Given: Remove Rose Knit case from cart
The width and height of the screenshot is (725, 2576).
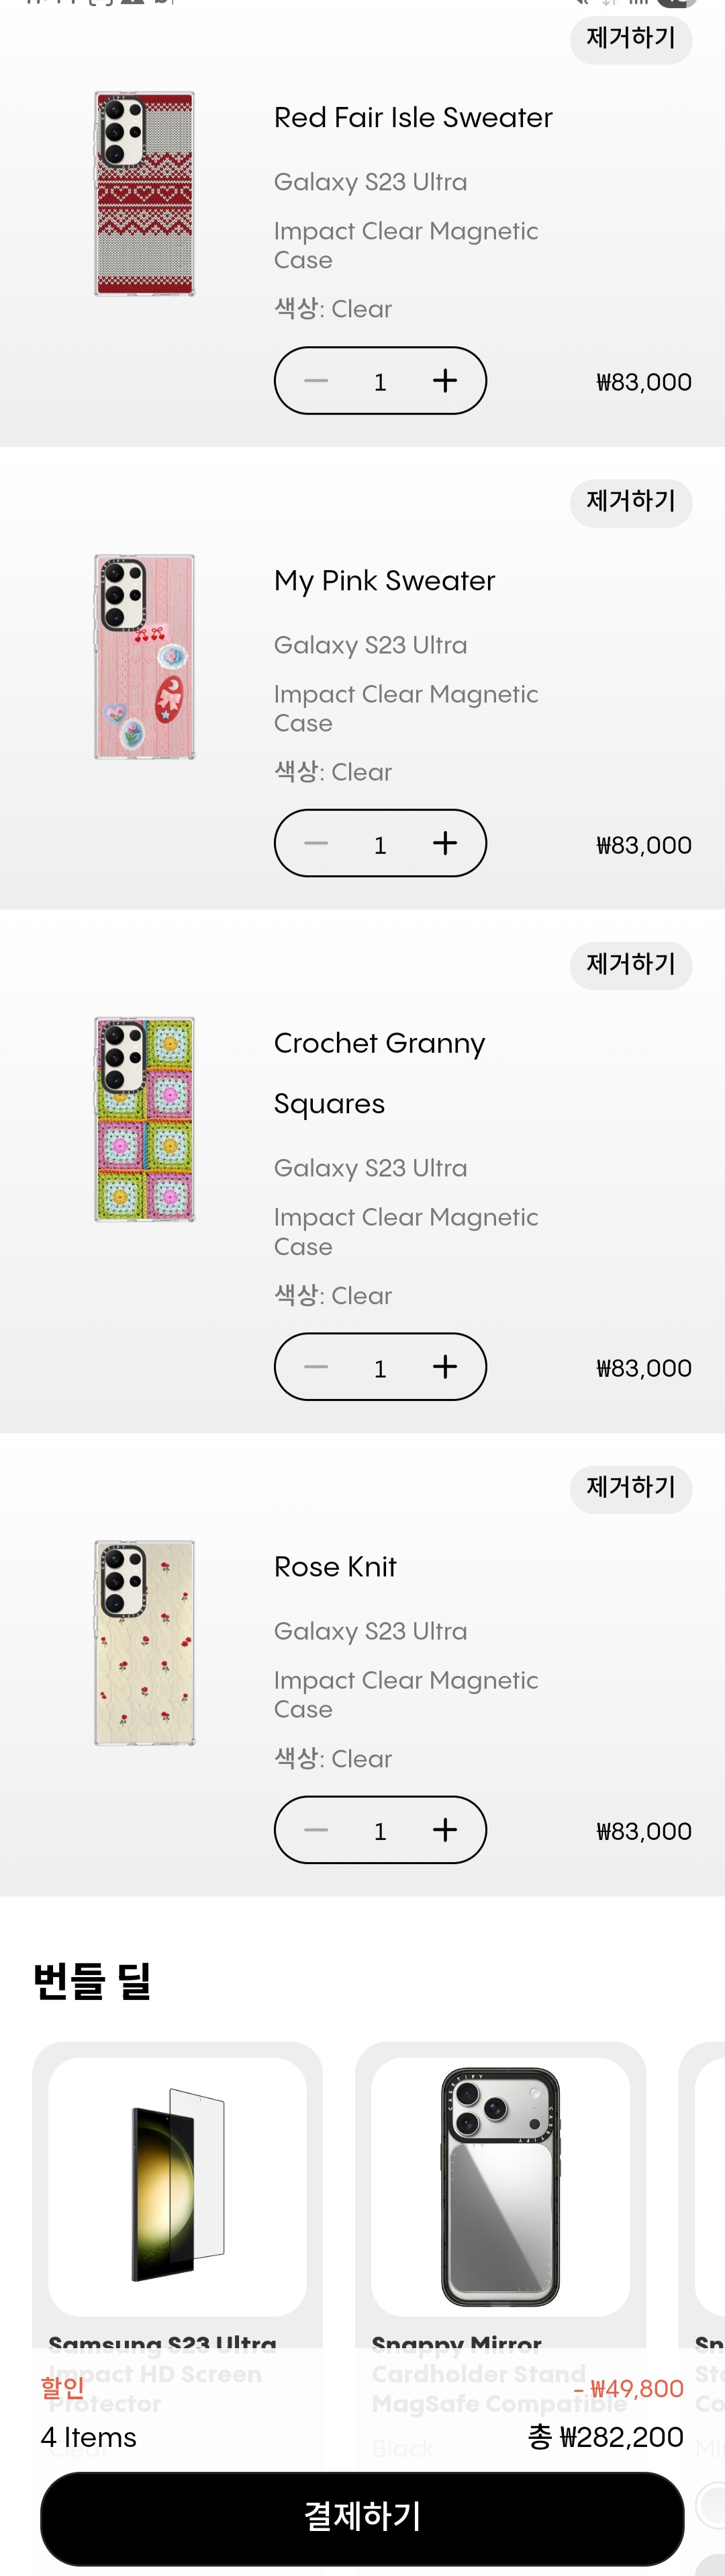Looking at the screenshot, I should [x=630, y=1488].
